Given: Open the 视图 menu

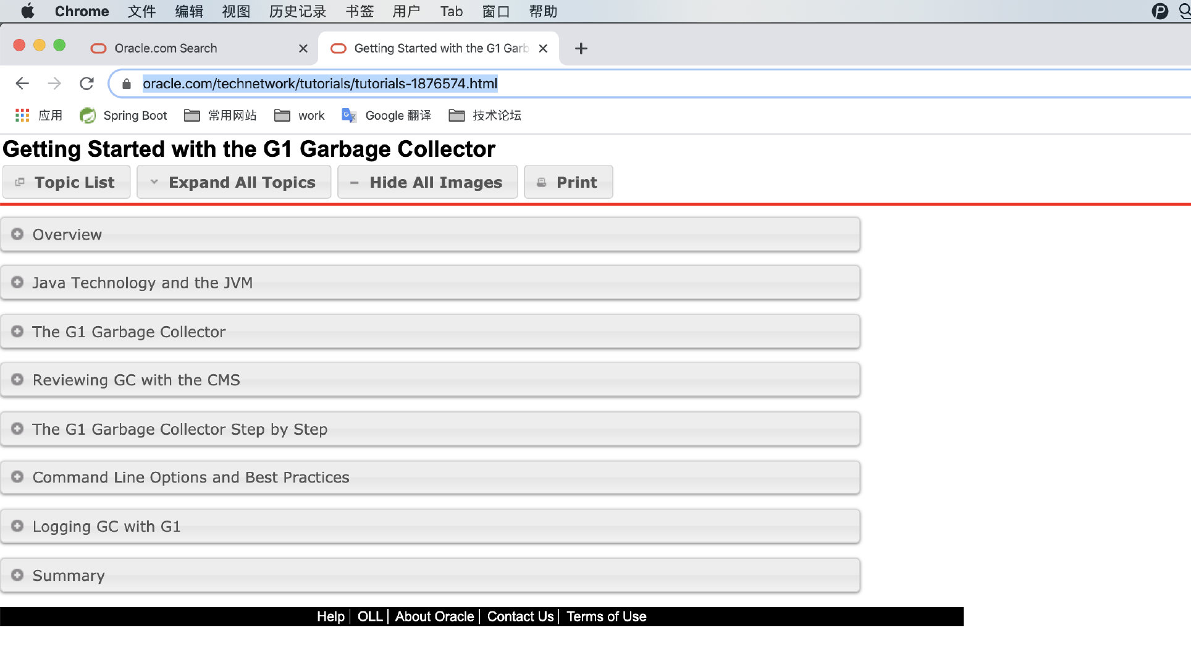Looking at the screenshot, I should pyautogui.click(x=236, y=11).
